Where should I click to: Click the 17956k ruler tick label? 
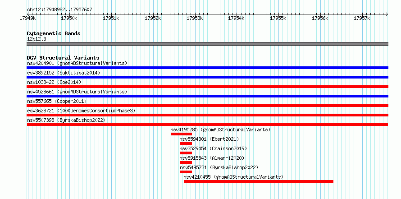click(x=320, y=19)
